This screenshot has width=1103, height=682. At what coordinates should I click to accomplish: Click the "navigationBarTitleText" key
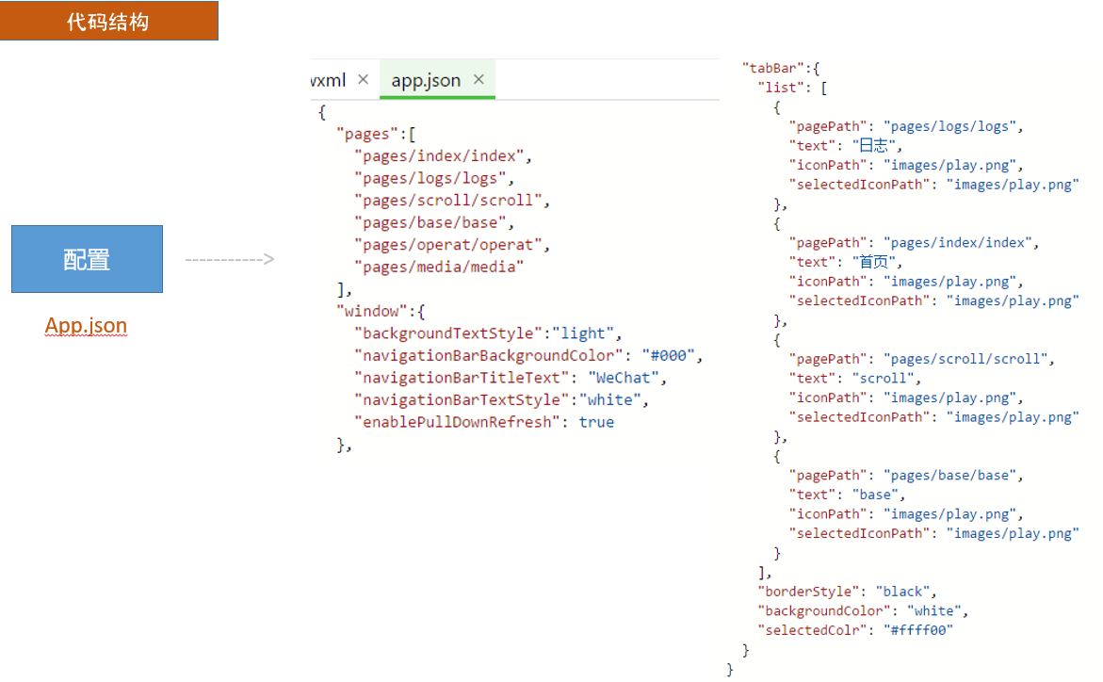click(x=462, y=378)
